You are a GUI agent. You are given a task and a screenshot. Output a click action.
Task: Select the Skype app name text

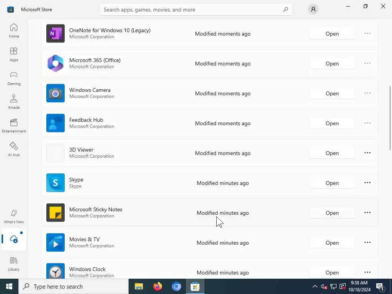point(76,180)
